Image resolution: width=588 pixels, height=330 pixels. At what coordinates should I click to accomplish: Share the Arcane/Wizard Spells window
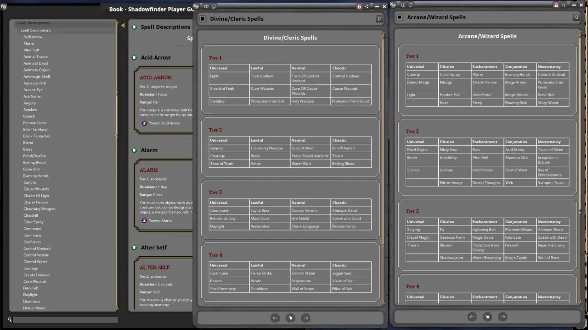(563, 5)
